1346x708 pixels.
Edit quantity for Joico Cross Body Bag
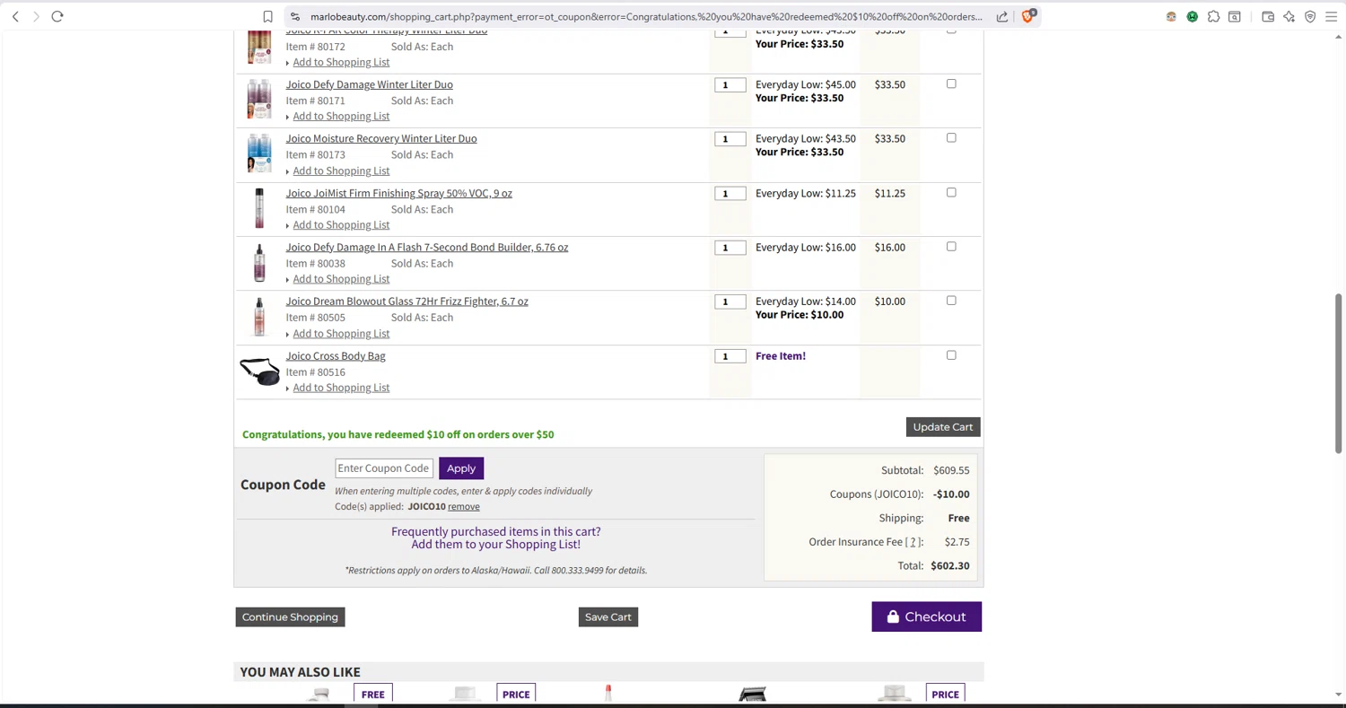pos(730,356)
